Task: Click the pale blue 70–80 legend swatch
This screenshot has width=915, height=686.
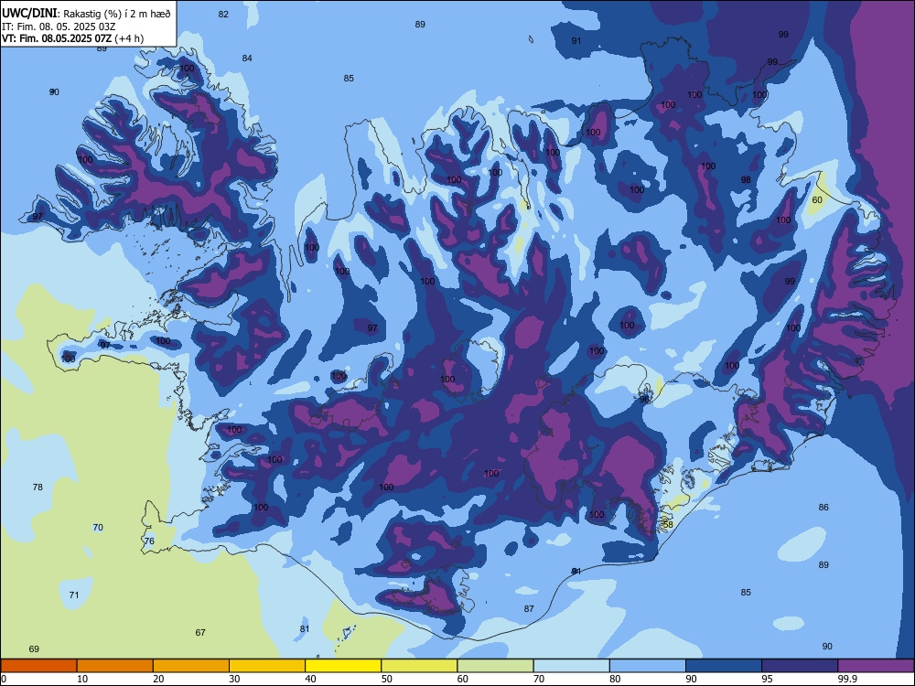Action: click(571, 666)
